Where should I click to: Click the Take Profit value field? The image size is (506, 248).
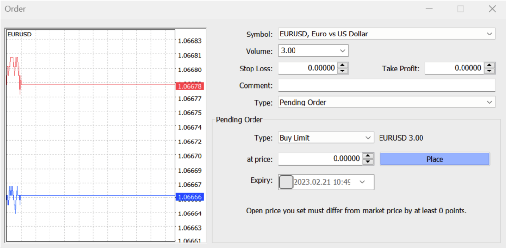(x=454, y=68)
